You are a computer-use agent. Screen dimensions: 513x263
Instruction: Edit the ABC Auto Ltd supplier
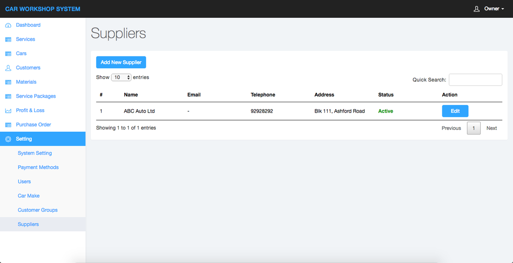point(455,111)
